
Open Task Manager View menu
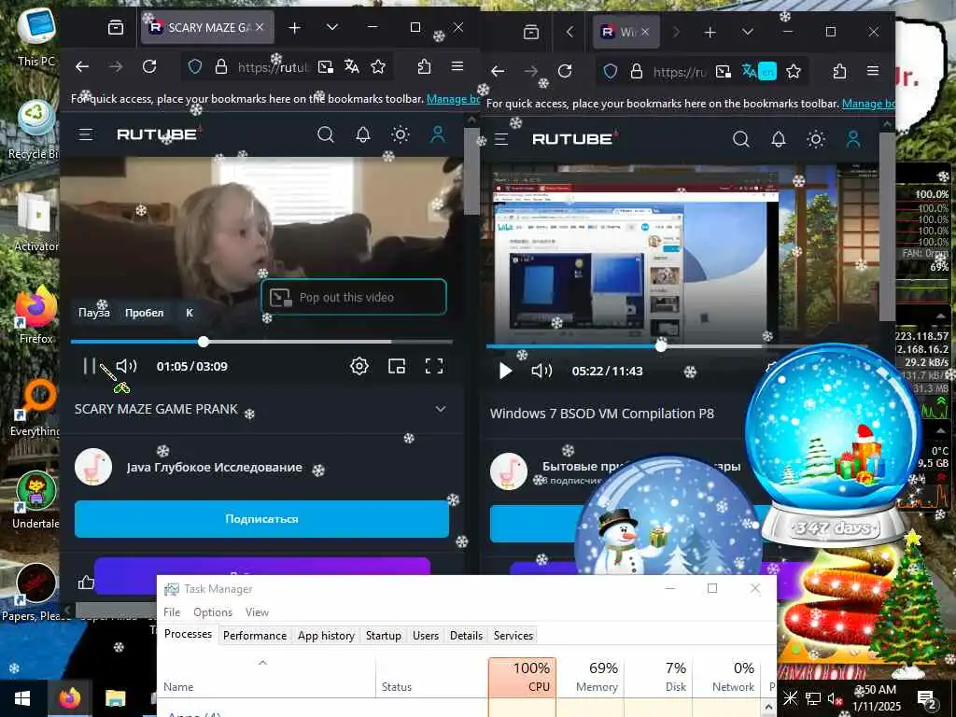[258, 612]
